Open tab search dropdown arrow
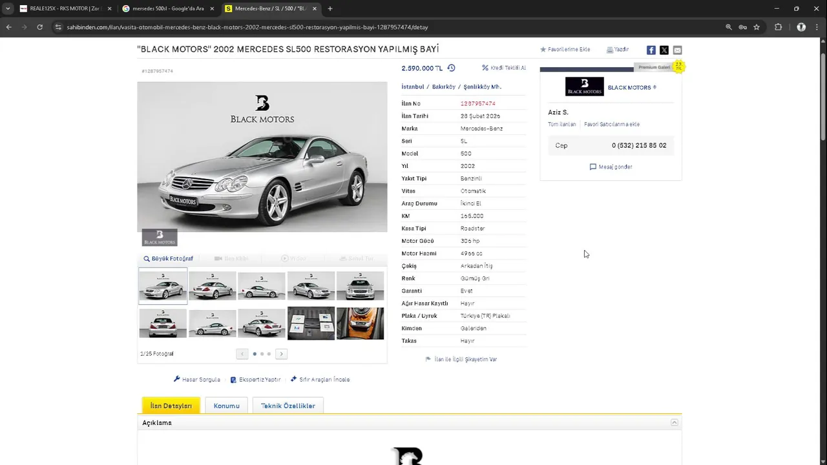 coord(8,8)
